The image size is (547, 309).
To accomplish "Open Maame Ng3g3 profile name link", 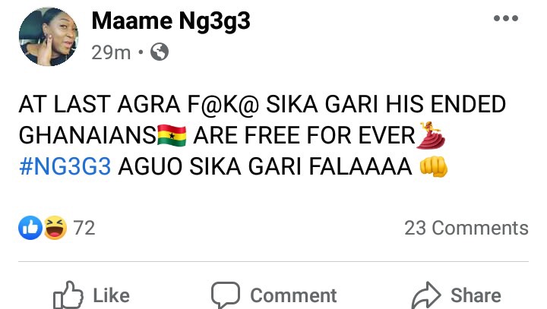I will (171, 21).
